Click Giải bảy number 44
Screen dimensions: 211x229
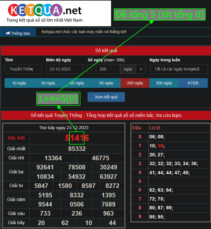click(112, 223)
